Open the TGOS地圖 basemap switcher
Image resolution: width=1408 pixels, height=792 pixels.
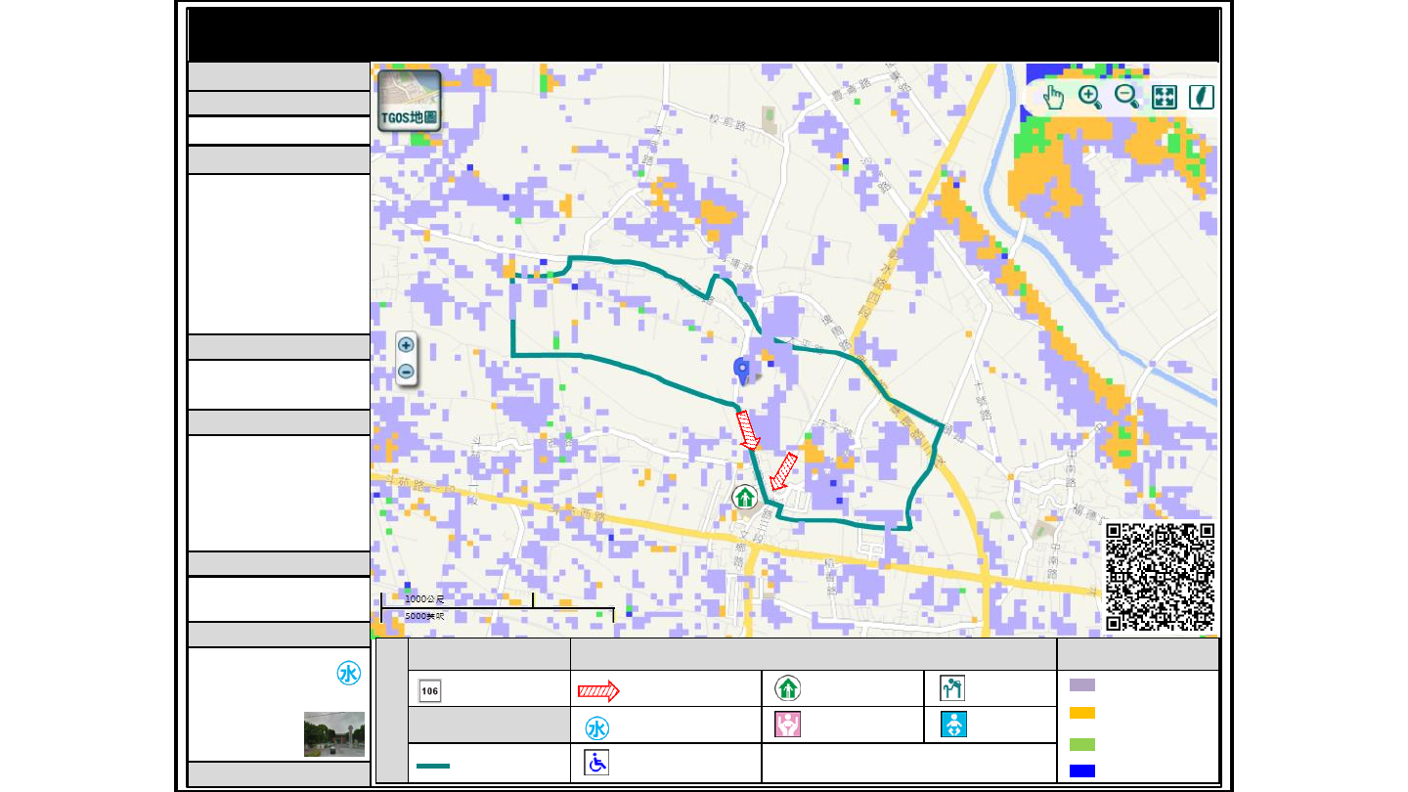point(410,101)
